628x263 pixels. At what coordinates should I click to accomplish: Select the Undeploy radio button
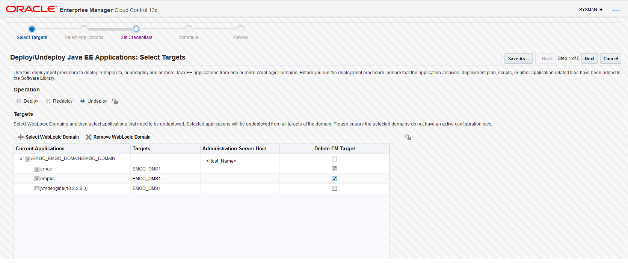tap(83, 101)
